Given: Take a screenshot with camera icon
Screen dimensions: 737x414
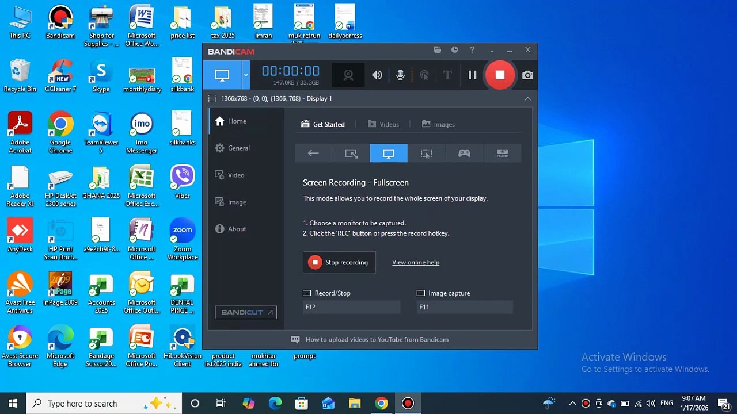Looking at the screenshot, I should [527, 75].
